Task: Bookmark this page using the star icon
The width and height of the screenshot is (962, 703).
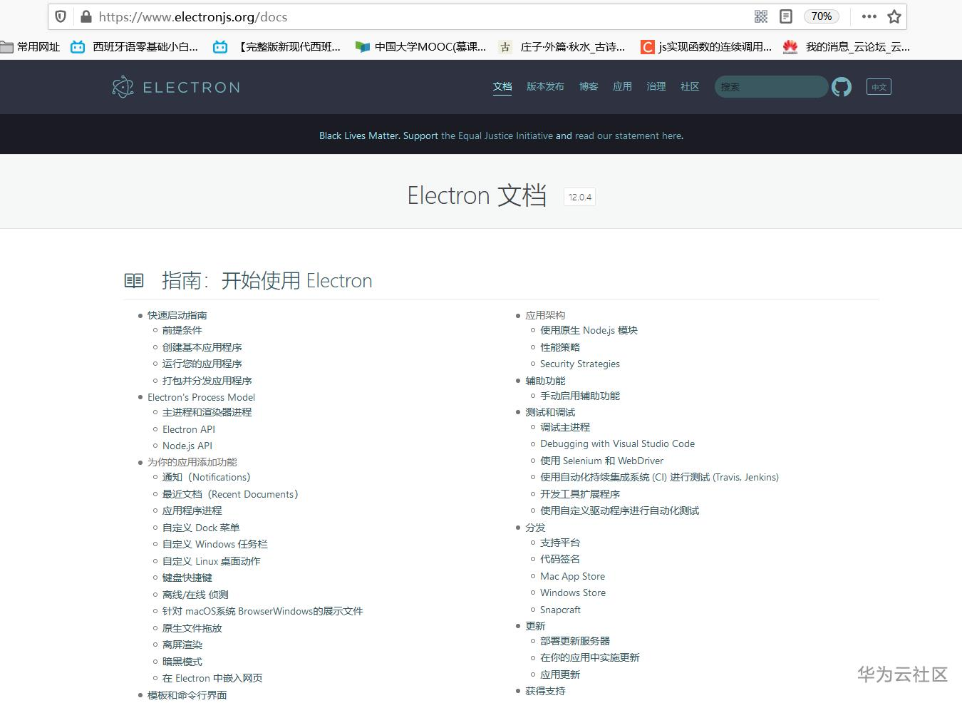Action: pyautogui.click(x=893, y=16)
